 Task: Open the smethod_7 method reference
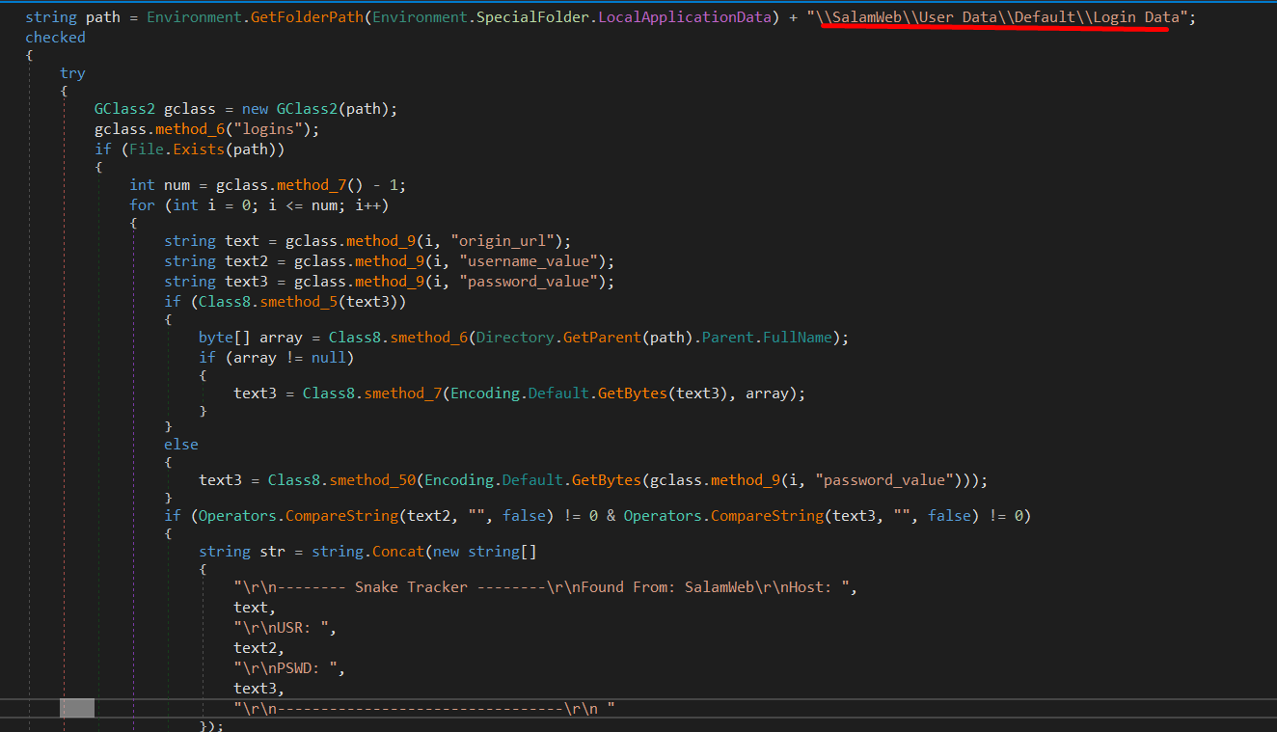pos(403,393)
